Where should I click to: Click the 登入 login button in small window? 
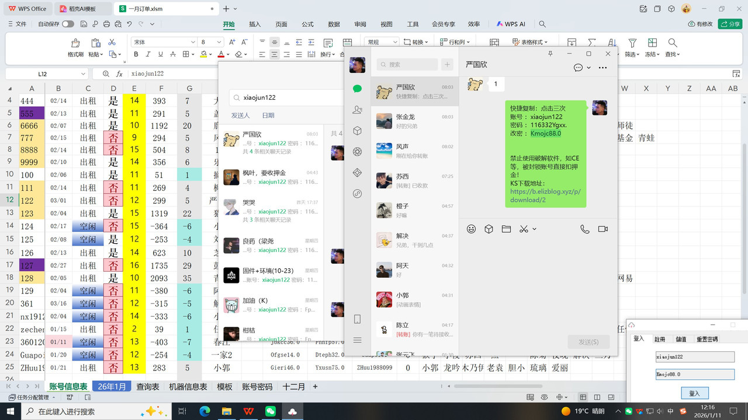694,393
